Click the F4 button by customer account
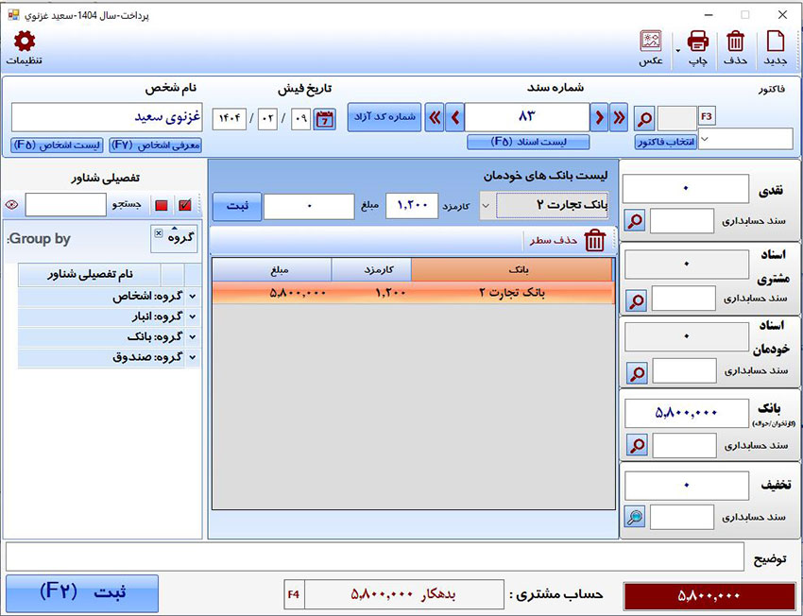This screenshot has width=803, height=616. point(294,594)
